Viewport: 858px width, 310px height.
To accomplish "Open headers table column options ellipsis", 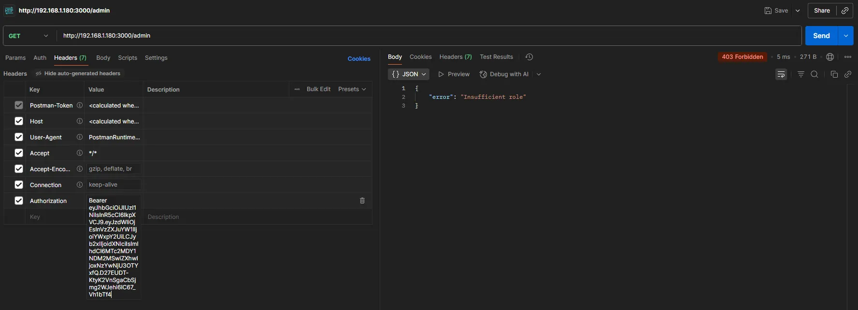I will [297, 89].
